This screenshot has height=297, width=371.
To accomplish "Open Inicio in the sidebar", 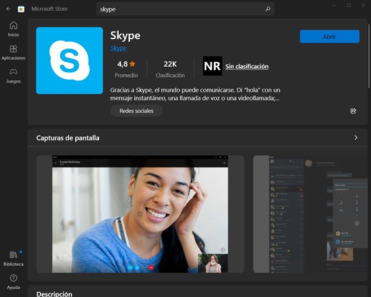I will [x=13, y=29].
